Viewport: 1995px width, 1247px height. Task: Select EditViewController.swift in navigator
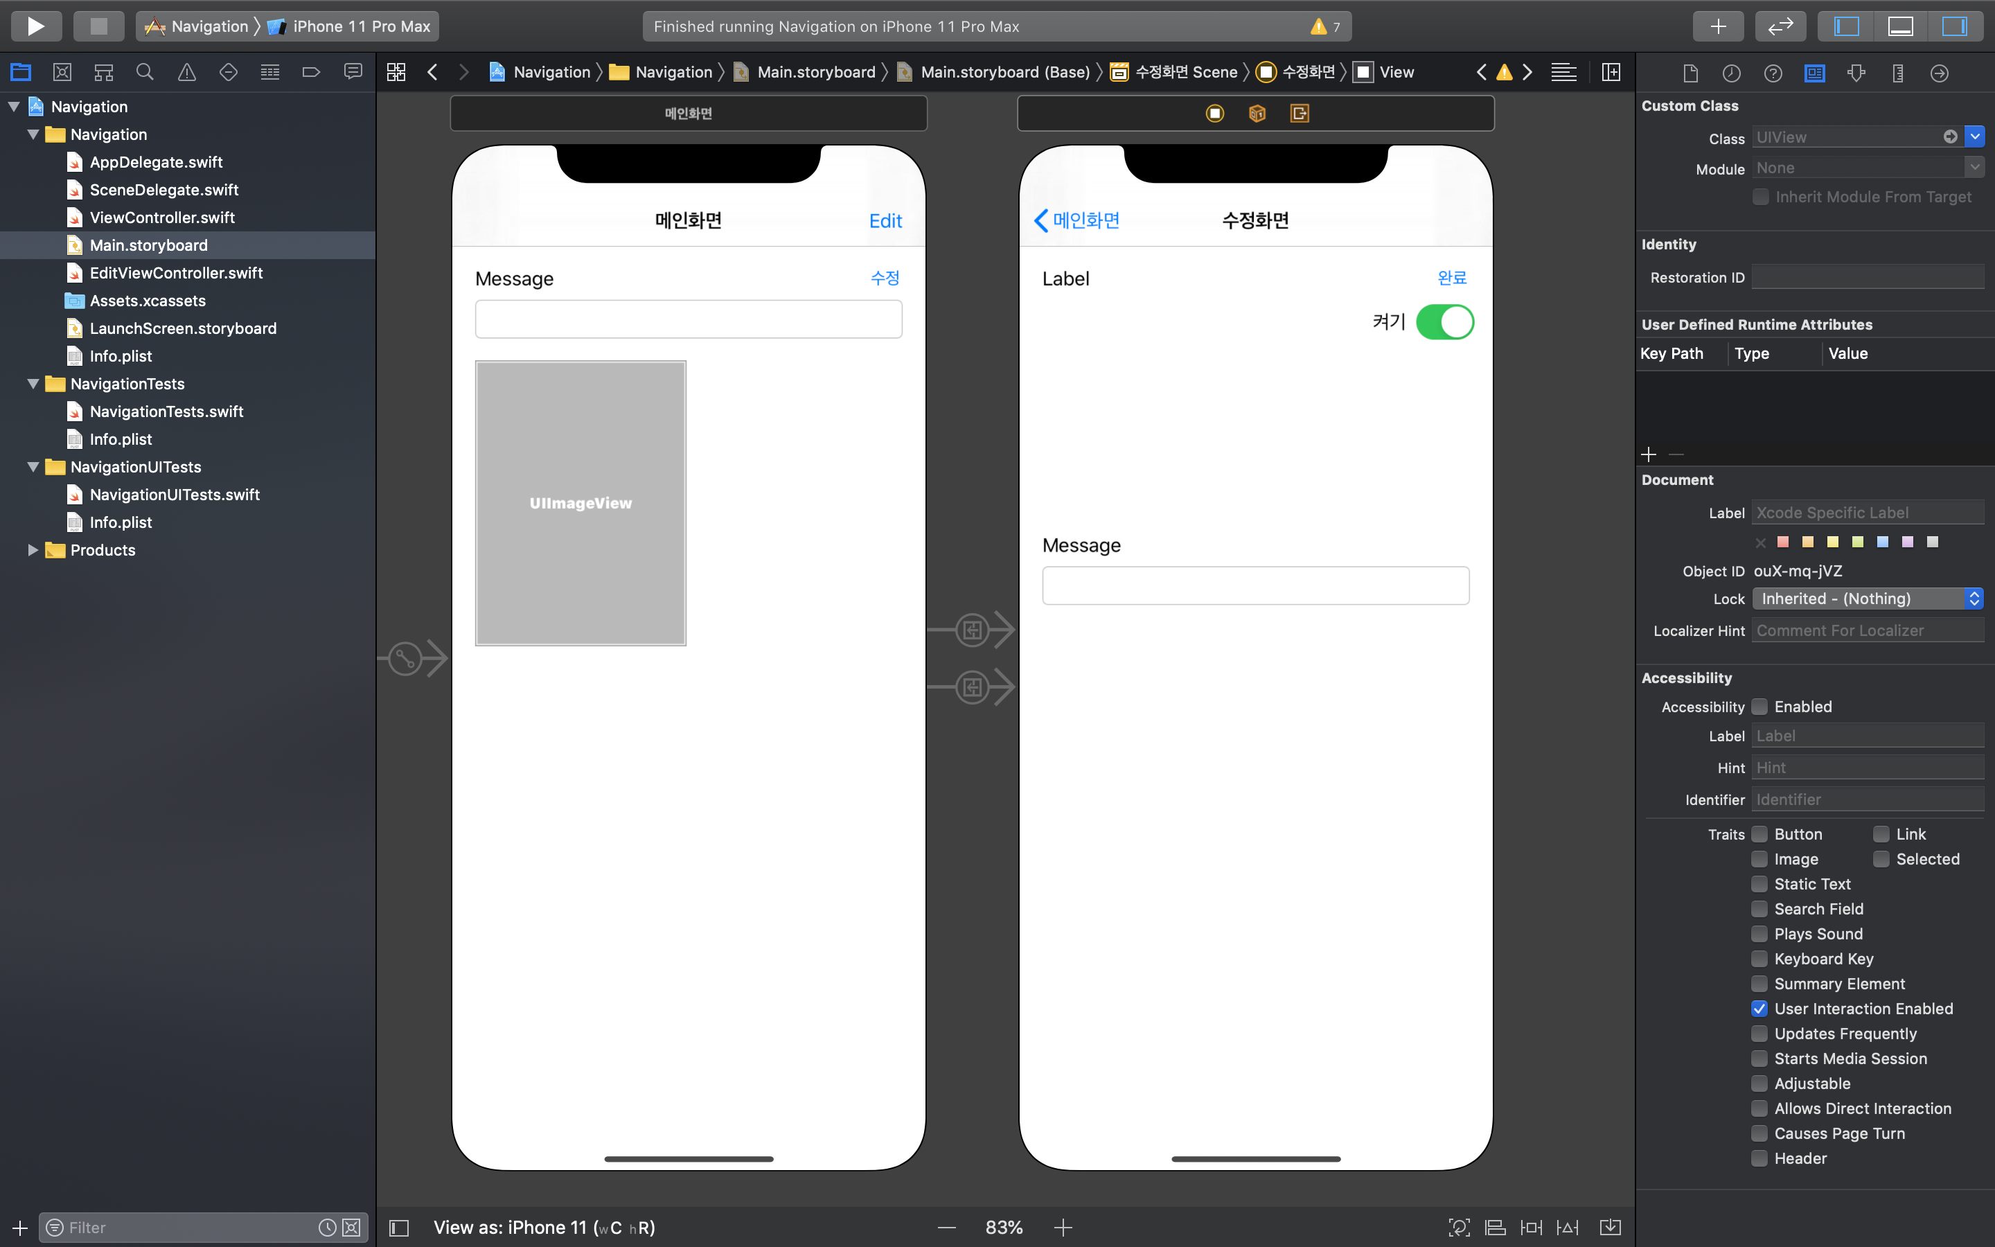point(175,273)
